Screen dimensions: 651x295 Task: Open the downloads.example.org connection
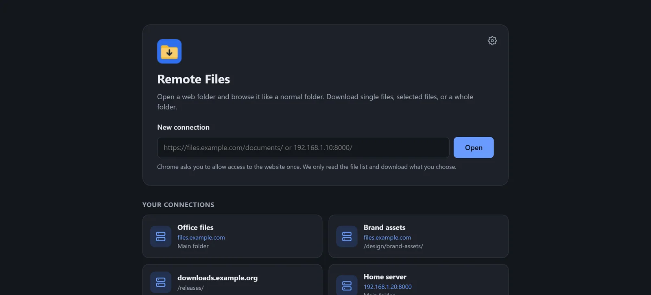pos(232,280)
